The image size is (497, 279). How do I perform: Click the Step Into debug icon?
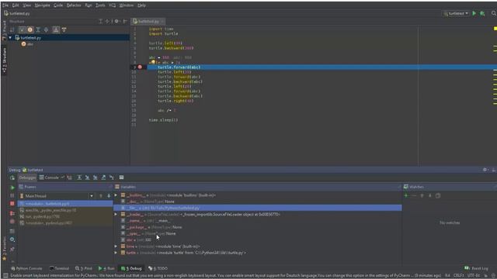tap(87, 177)
